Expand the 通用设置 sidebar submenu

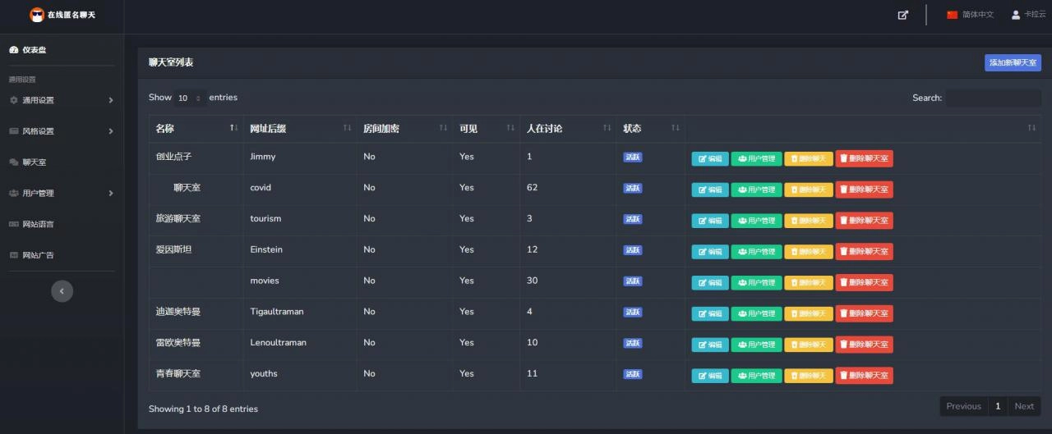pyautogui.click(x=62, y=100)
